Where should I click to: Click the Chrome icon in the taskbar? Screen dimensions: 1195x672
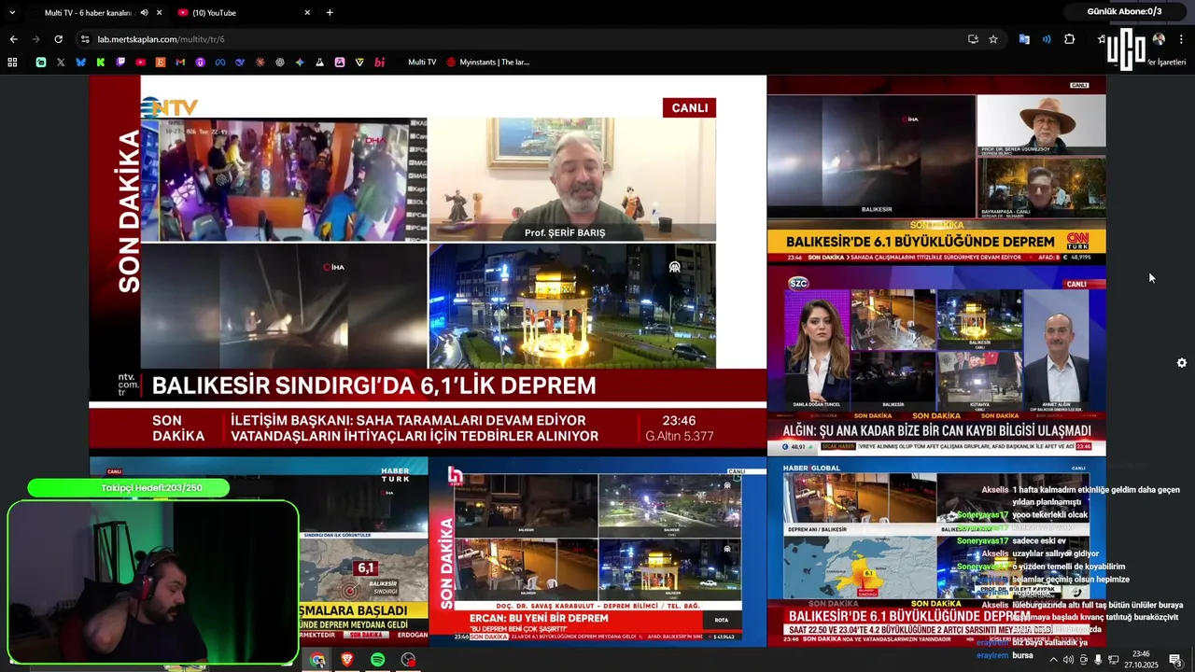[318, 660]
